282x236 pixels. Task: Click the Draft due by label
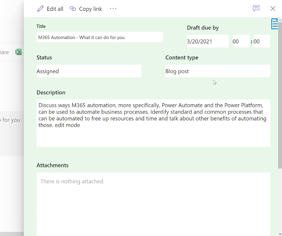pos(203,28)
